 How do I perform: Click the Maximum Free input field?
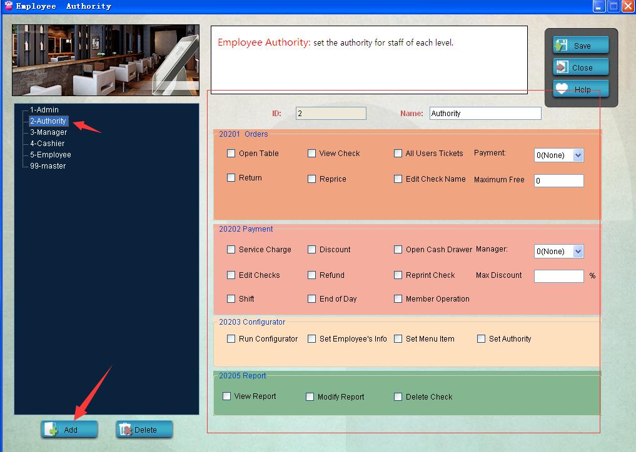point(558,180)
